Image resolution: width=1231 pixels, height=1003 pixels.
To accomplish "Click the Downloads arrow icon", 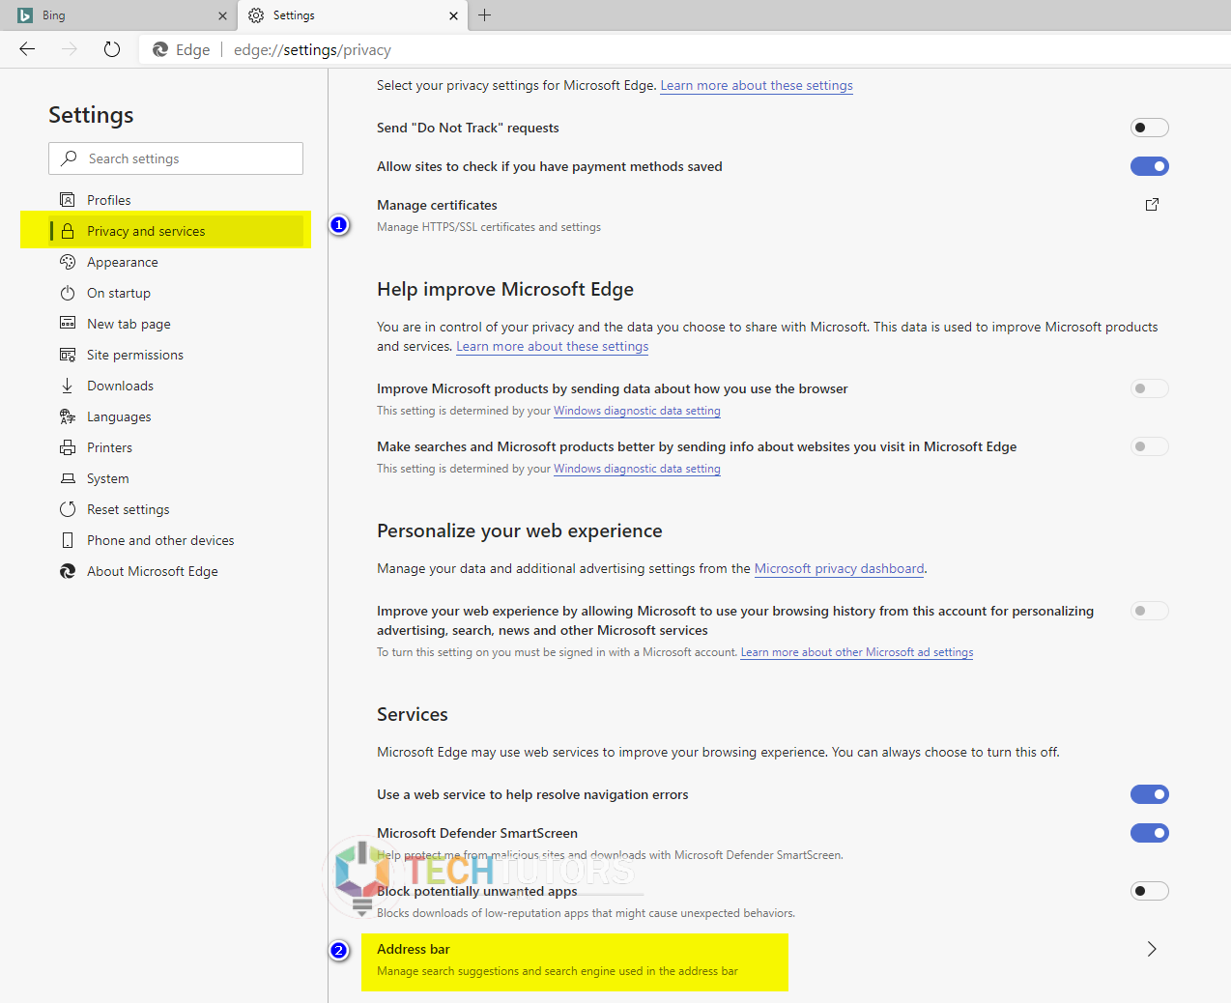I will pyautogui.click(x=68, y=386).
